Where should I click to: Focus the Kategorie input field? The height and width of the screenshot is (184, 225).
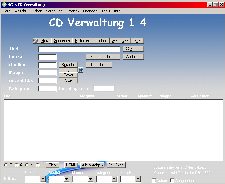point(47,89)
